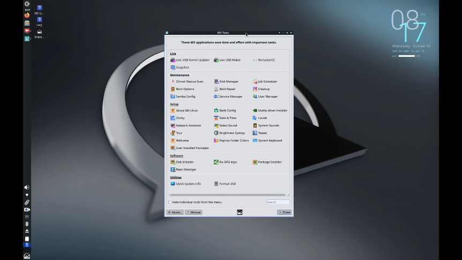This screenshot has height=260, width=462.
Task: Start the MX Tour
Action: 176,133
